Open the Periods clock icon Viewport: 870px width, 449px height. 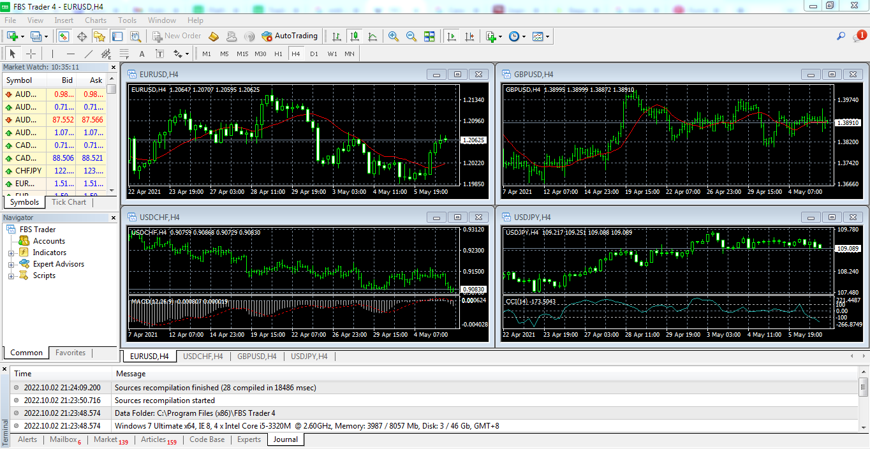coord(514,36)
